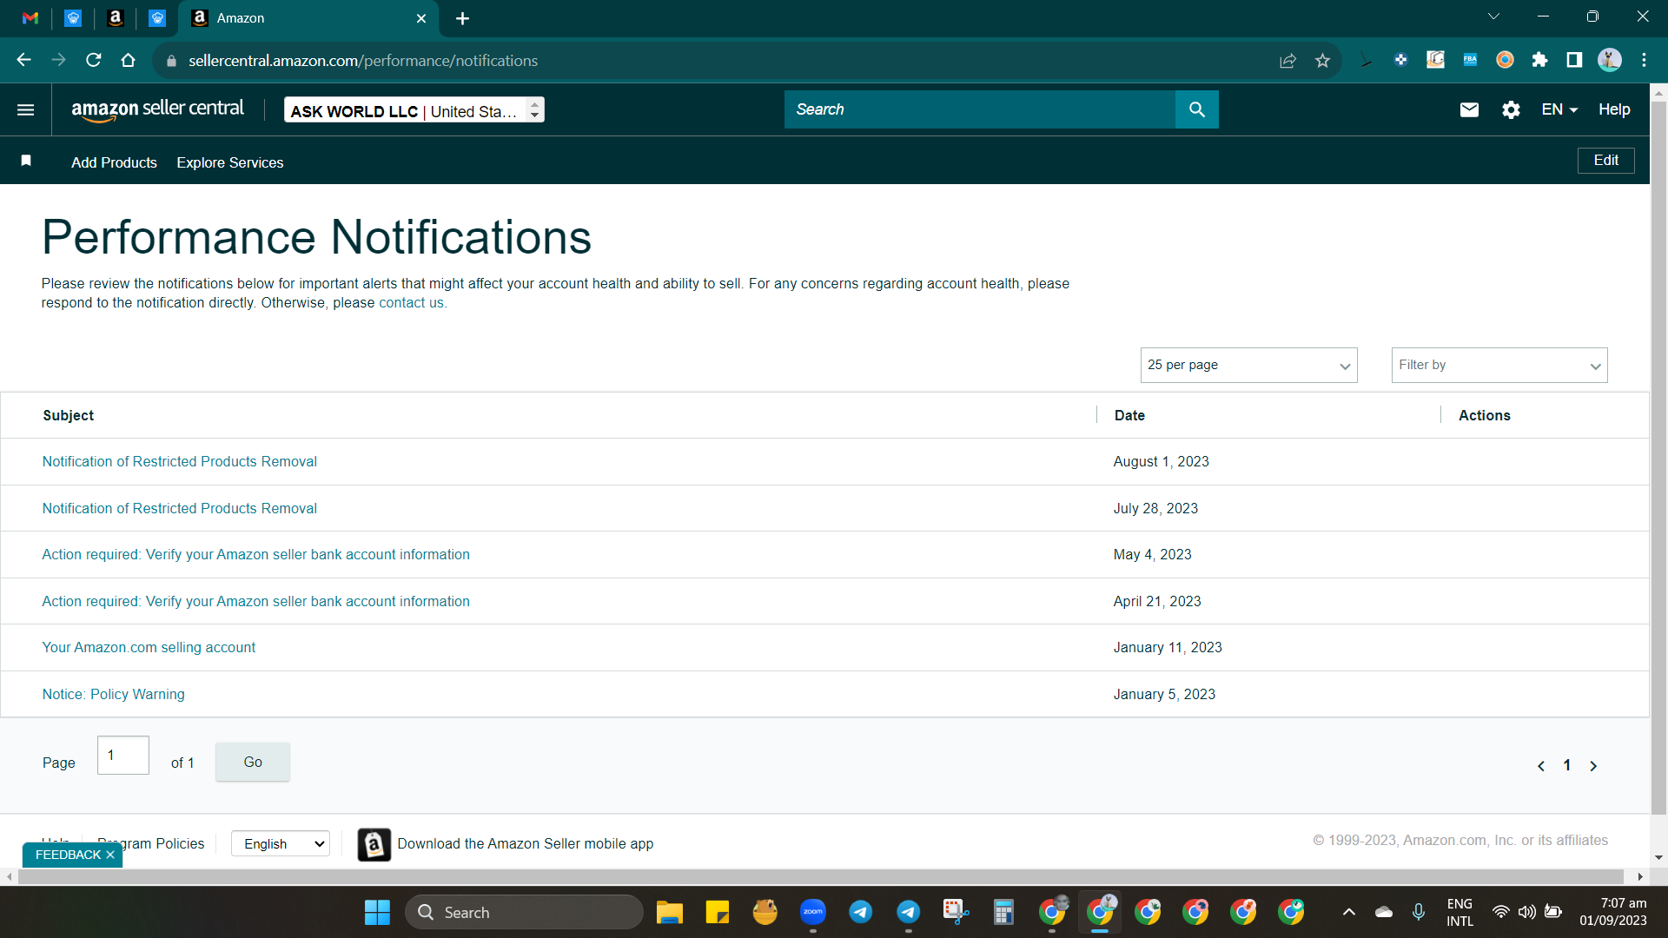Focus the Seller Central search field

(979, 109)
